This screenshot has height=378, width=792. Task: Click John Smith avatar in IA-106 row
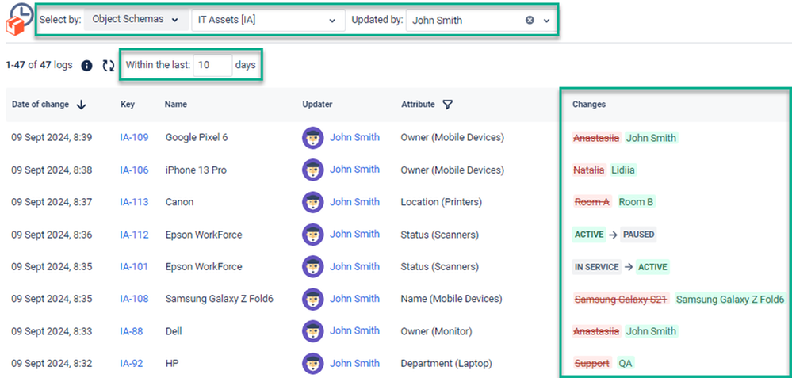pyautogui.click(x=312, y=170)
